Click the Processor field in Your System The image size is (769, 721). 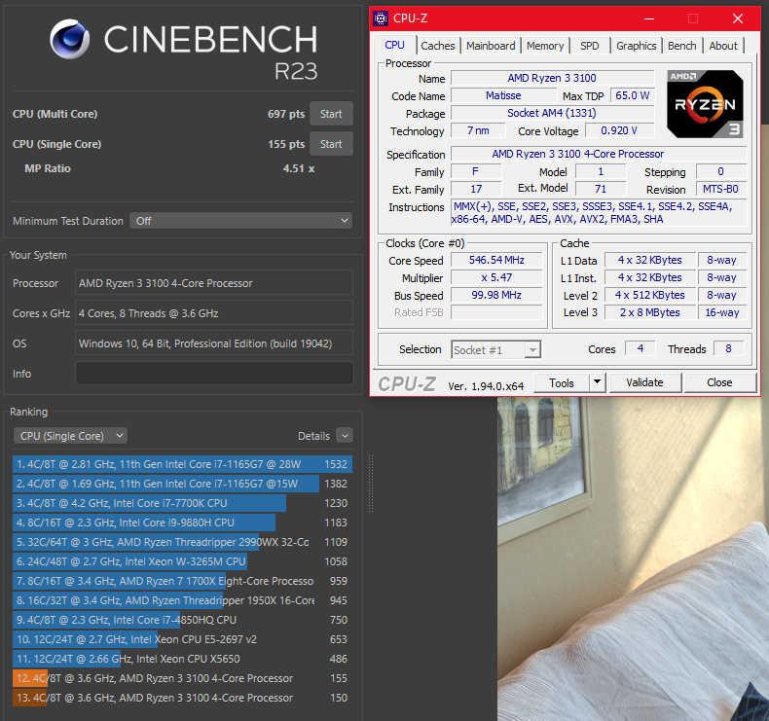click(214, 283)
